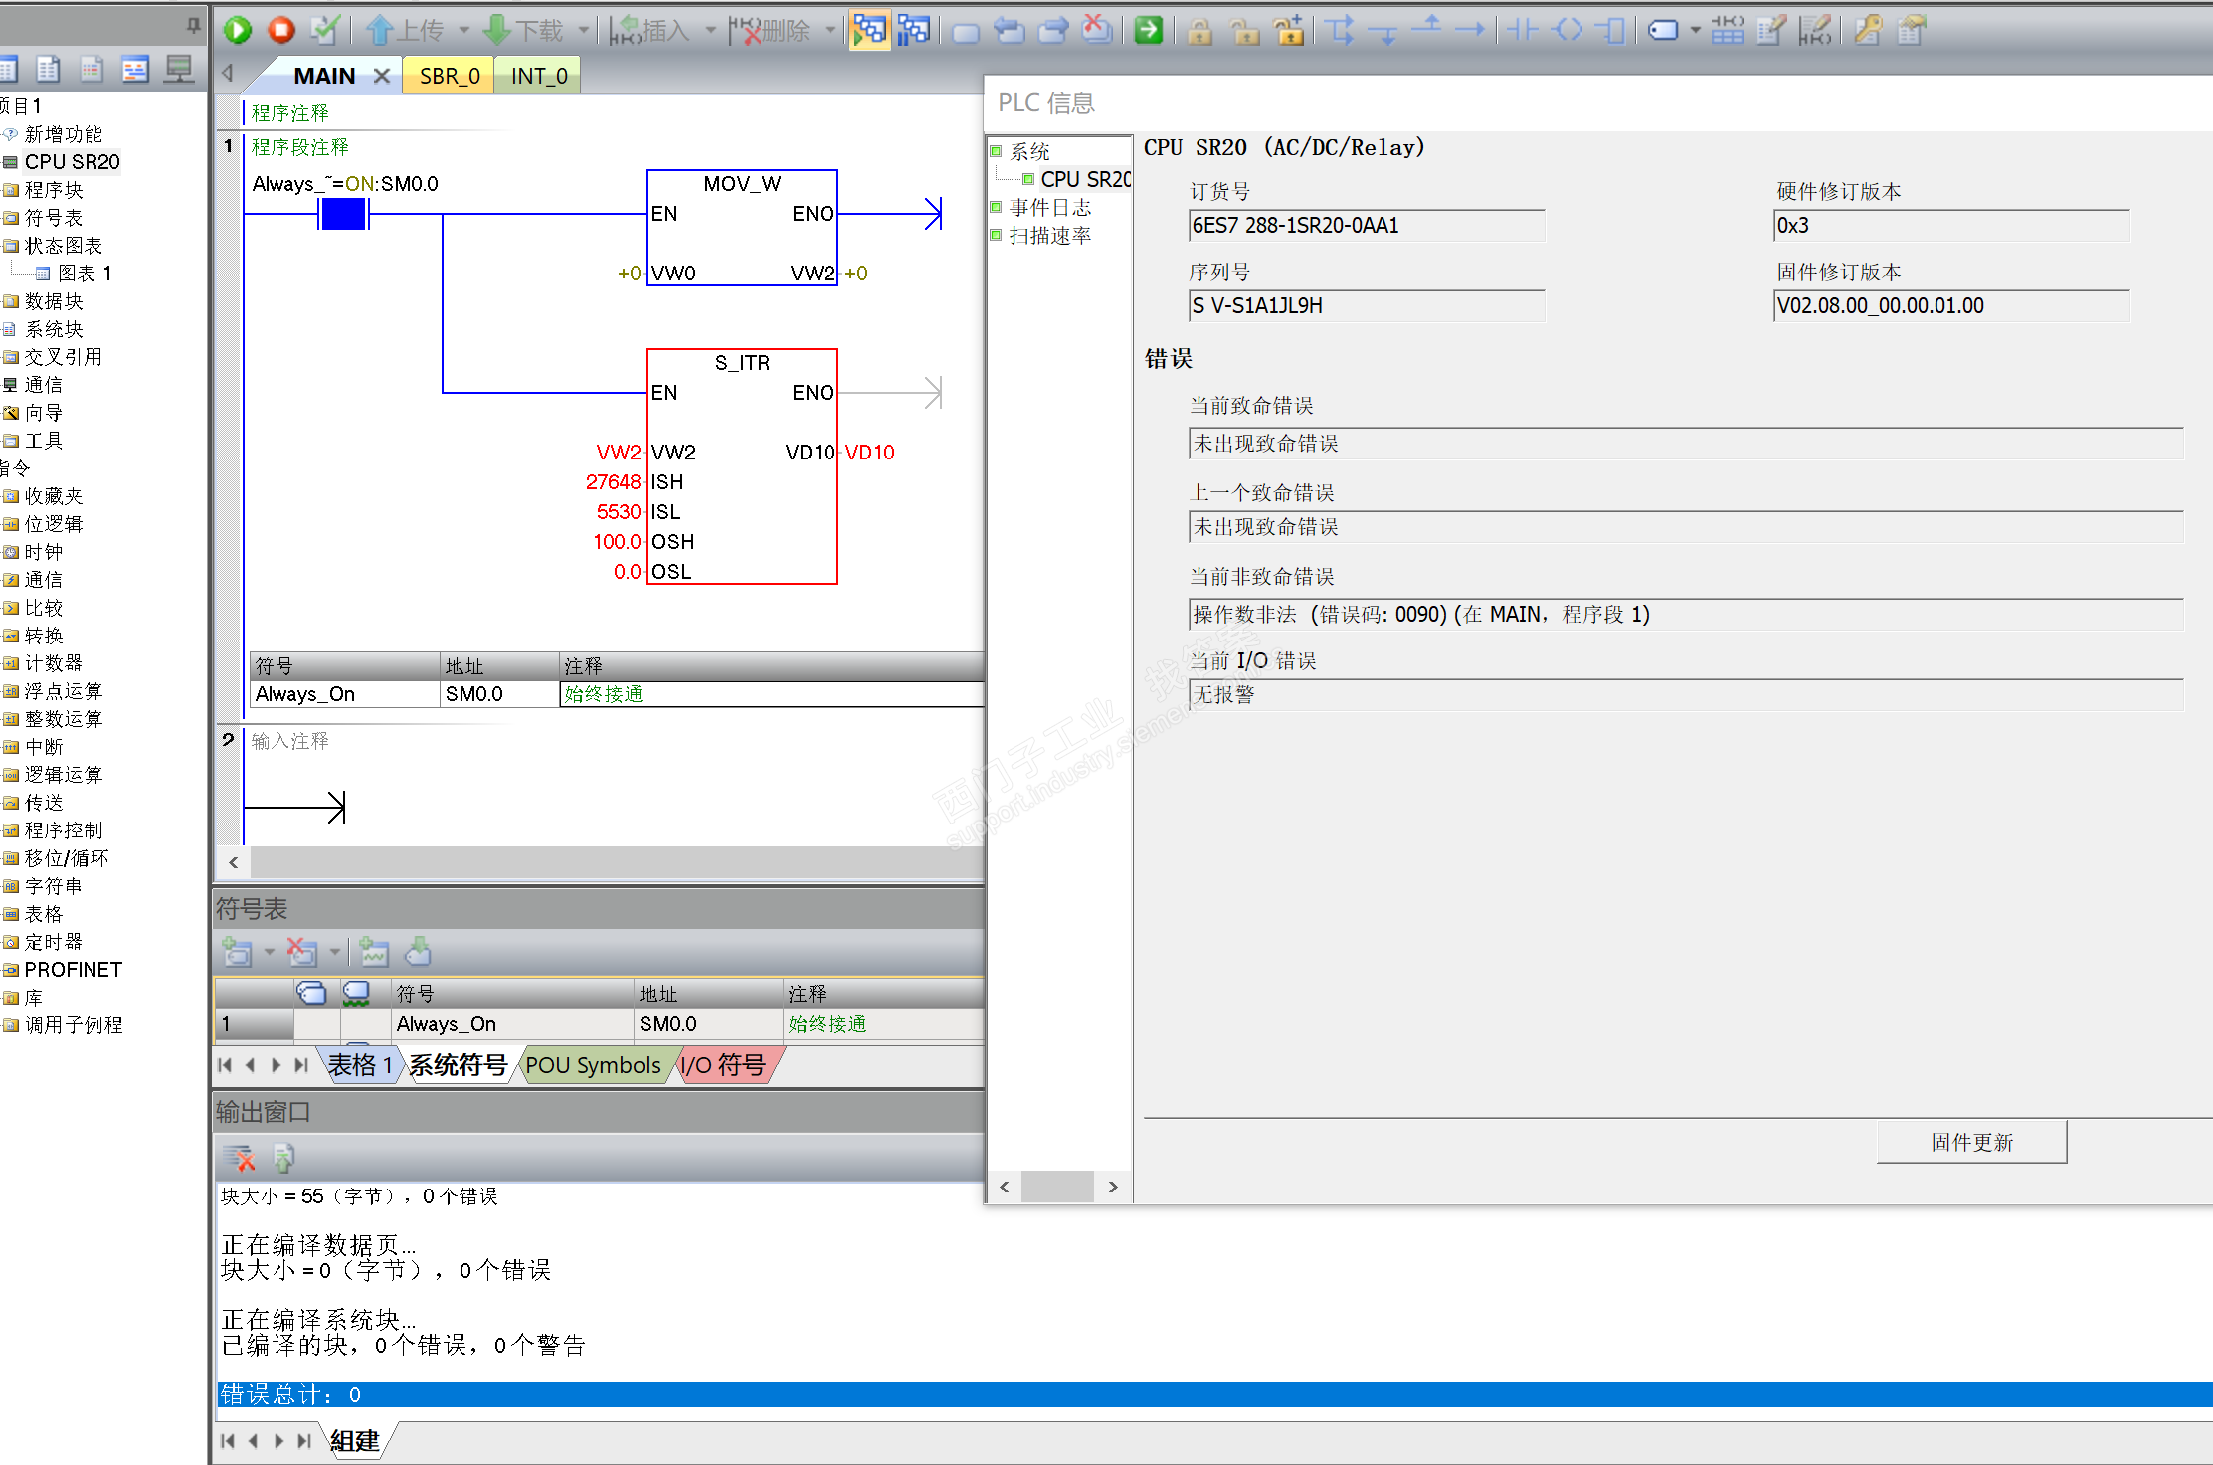Image resolution: width=2213 pixels, height=1465 pixels.
Task: Click the PLC info horizontal scrollbar thumb
Action: click(x=1057, y=1187)
